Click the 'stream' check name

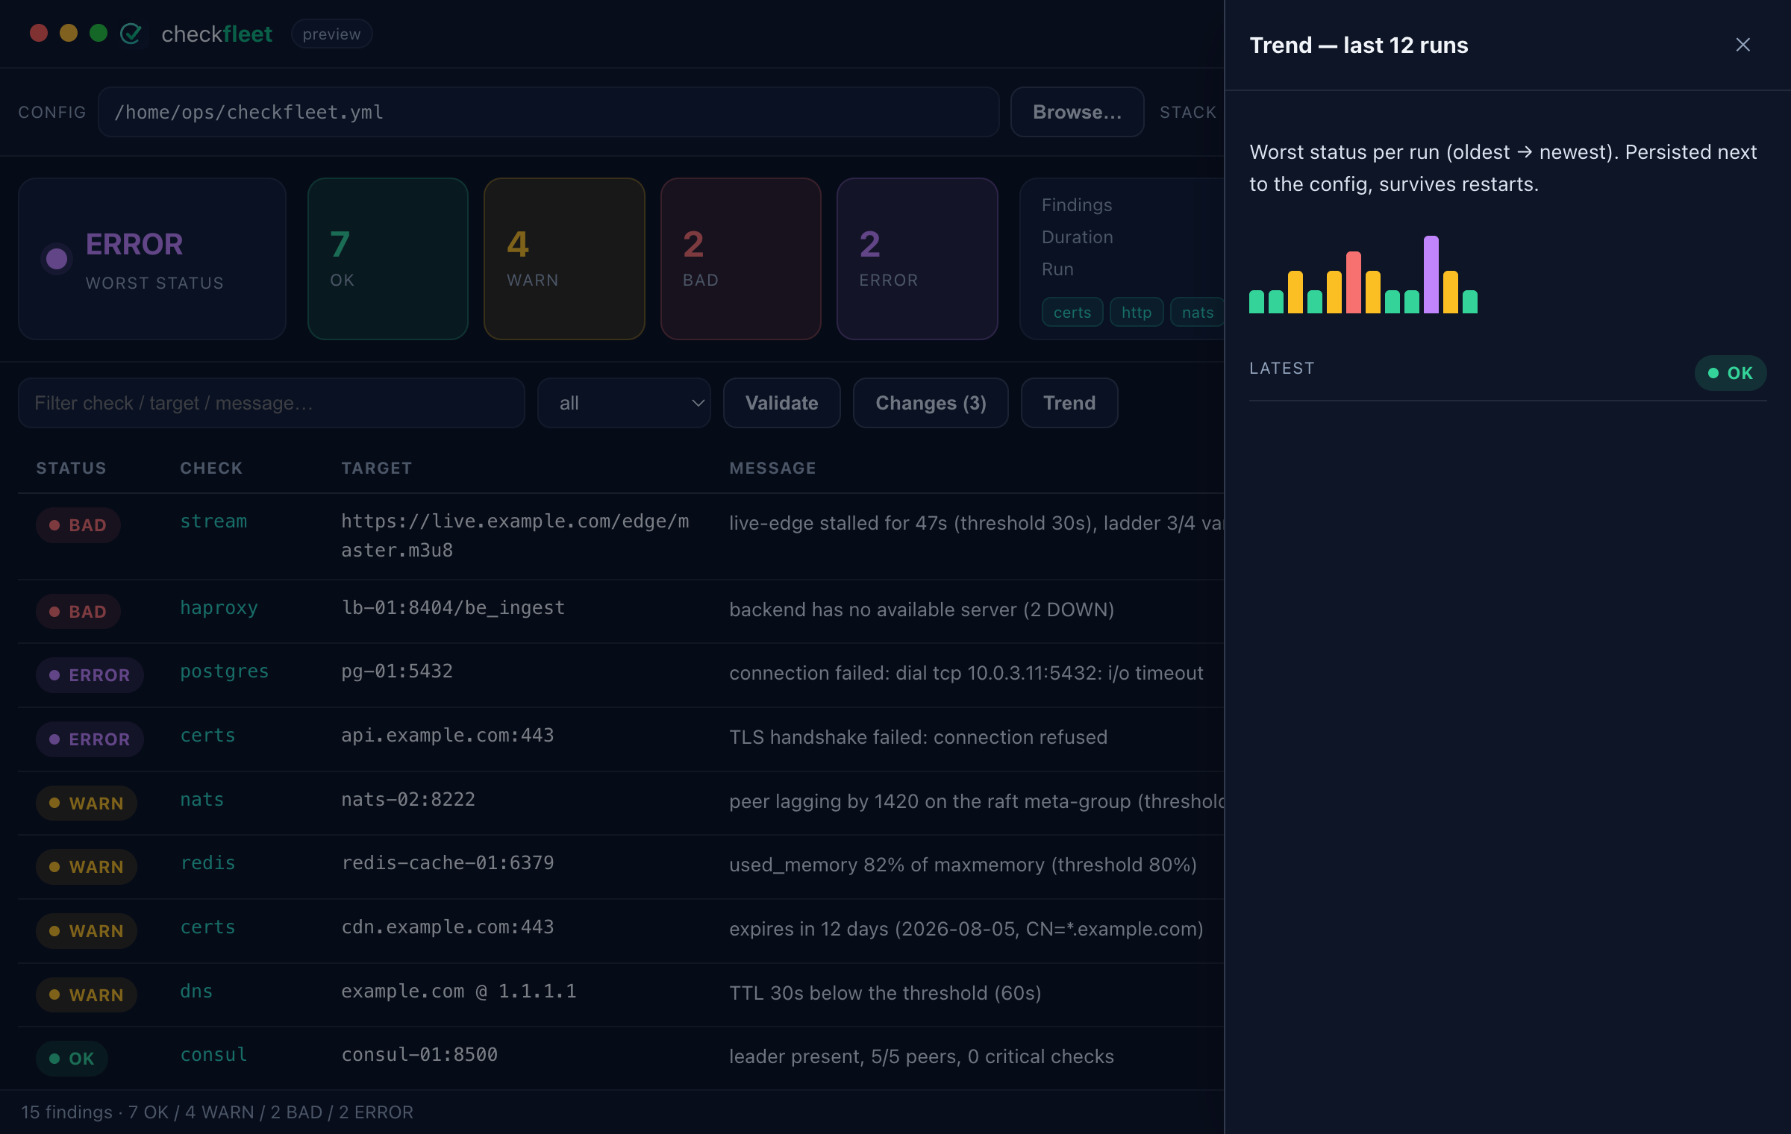[x=213, y=521]
